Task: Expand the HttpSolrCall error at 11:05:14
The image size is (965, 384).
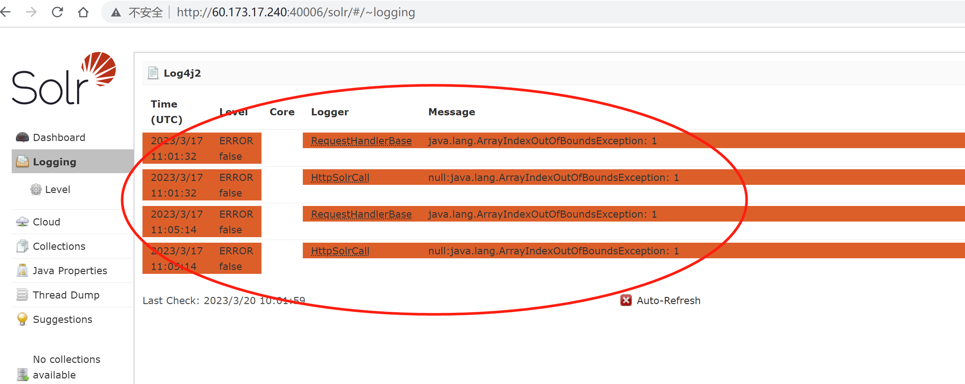Action: click(340, 251)
